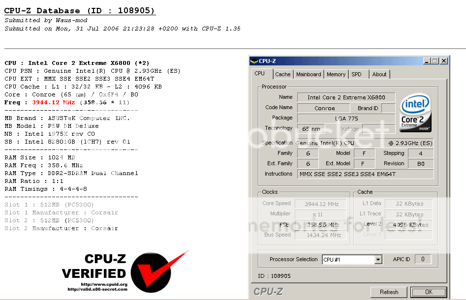Click the CPU-Z wordmark at dialog bottom
The height and width of the screenshot is (300, 466).
[x=269, y=291]
